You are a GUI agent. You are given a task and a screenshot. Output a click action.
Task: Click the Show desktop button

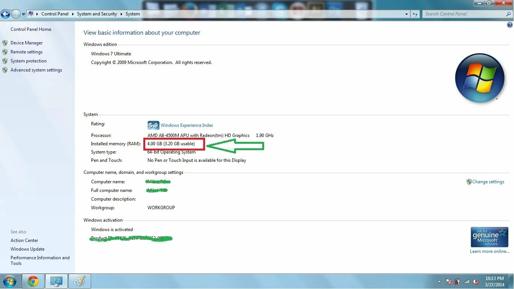coord(511,281)
